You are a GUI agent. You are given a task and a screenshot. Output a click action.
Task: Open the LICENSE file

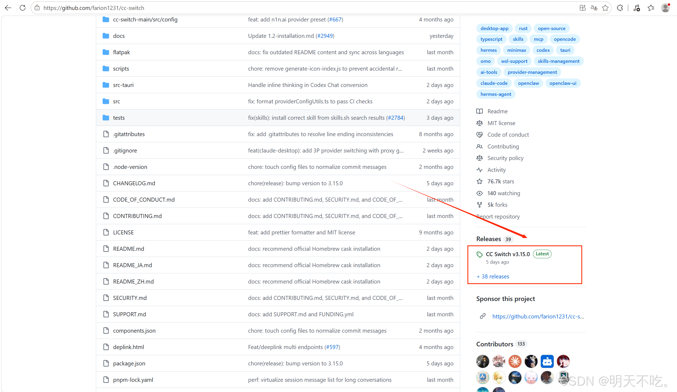click(x=123, y=233)
